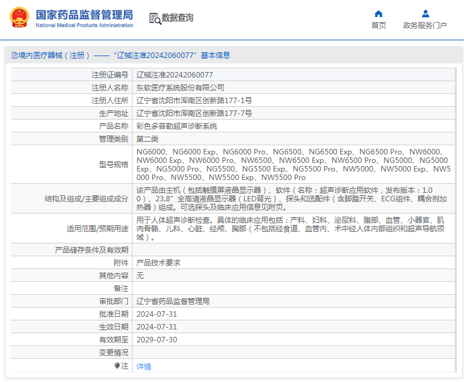
Task: Open the 政务服务门户 text label
Action: pyautogui.click(x=425, y=26)
